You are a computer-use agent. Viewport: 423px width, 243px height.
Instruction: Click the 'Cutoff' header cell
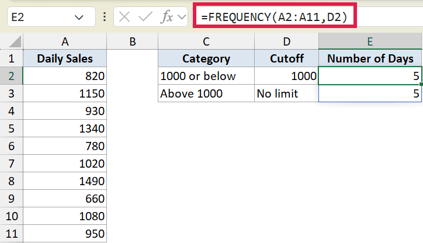pos(286,58)
